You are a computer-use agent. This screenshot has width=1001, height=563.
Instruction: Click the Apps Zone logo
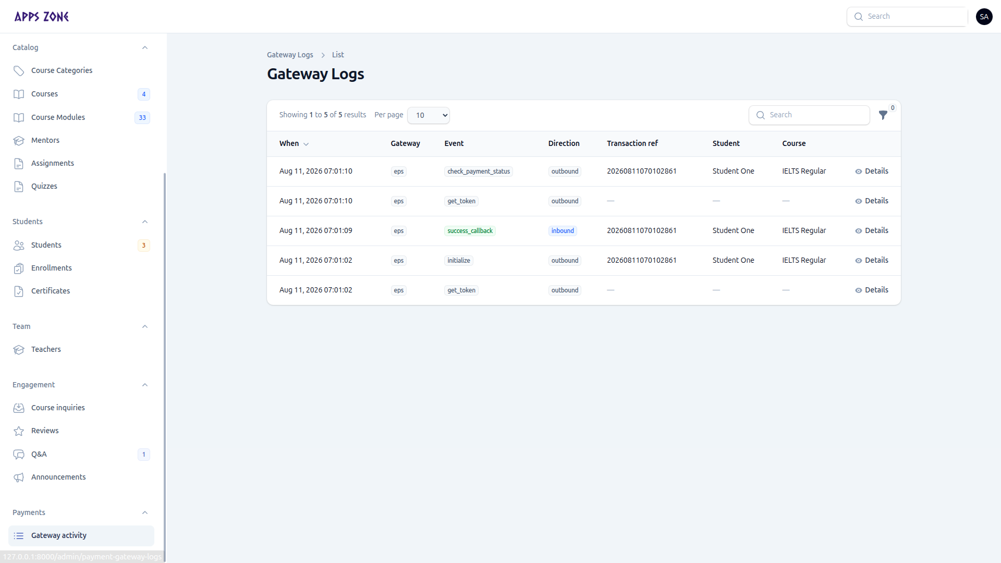[42, 17]
